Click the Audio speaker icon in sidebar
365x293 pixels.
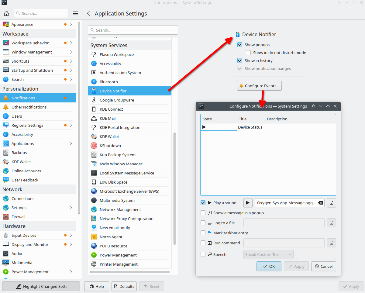point(6,253)
